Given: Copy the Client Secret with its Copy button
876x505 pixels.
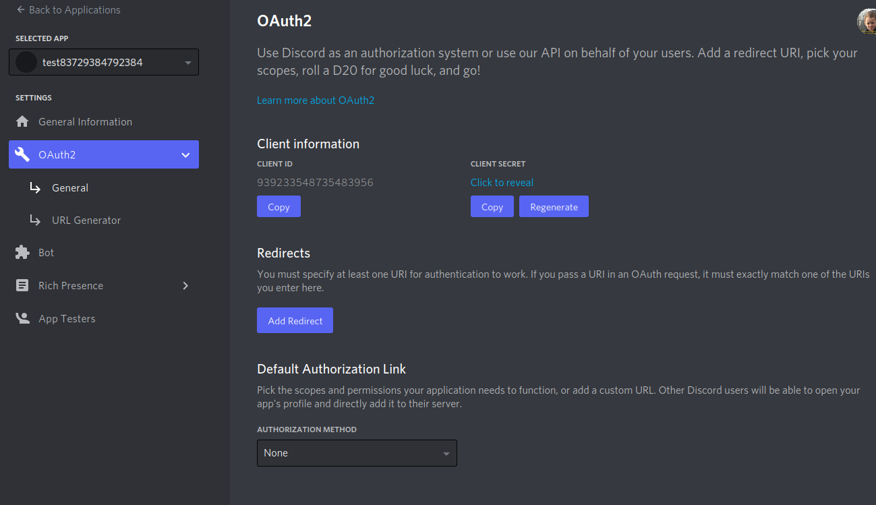Looking at the screenshot, I should (x=492, y=207).
